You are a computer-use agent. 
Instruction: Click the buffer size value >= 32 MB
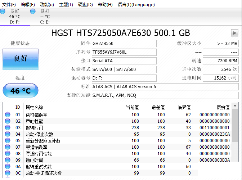click(x=221, y=44)
